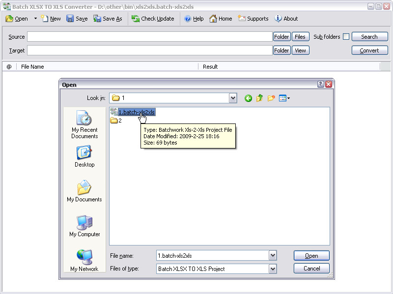Click the dialog's question mark help button

[x=321, y=84]
